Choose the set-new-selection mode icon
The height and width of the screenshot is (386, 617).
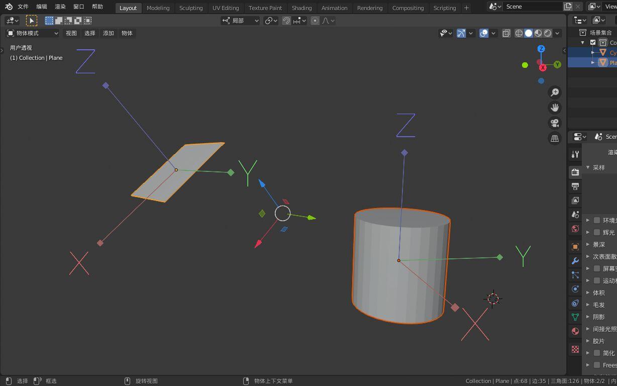click(49, 21)
